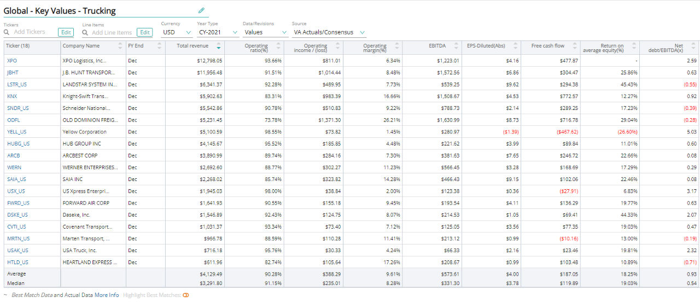The width and height of the screenshot is (700, 303).
Task: Open the USX_US ticker link
Action: click(x=16, y=191)
